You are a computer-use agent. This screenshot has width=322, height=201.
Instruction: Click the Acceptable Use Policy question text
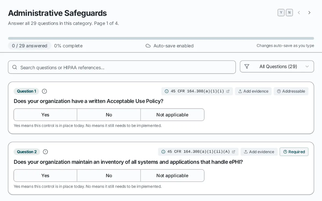pos(89,101)
